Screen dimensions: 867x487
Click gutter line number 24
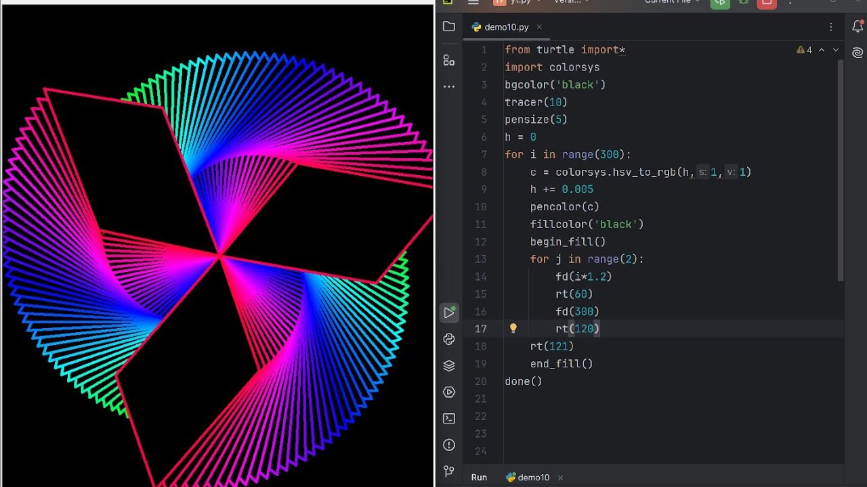[x=480, y=451]
